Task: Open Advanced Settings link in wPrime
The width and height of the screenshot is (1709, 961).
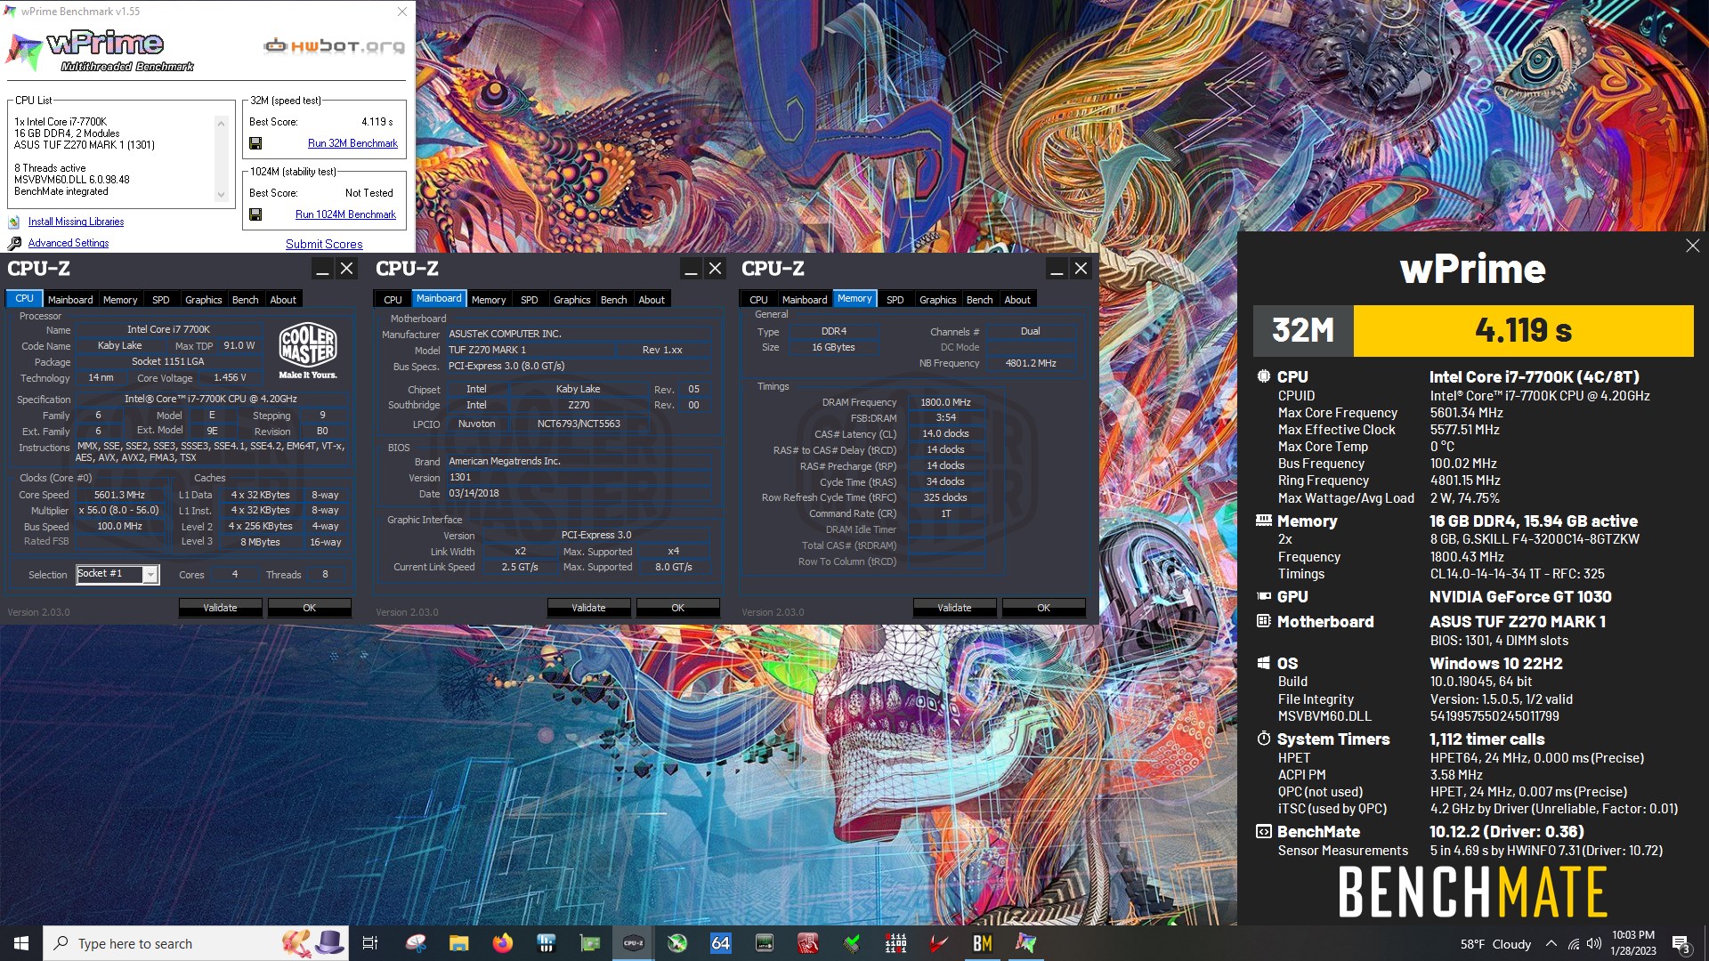Action: coord(69,243)
